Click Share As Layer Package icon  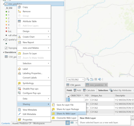[53, 109]
